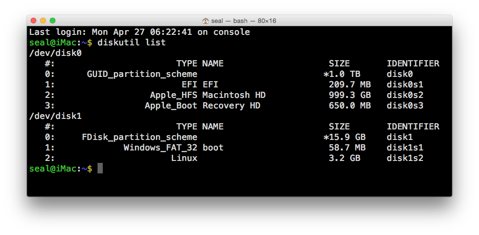Click the 'Macintosh HD' partition name
Viewport: 479px width, 235px height.
234,95
